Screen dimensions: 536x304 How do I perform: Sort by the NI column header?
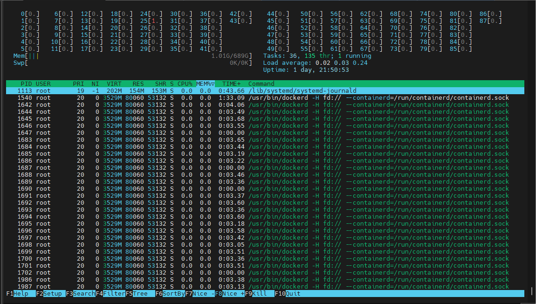[95, 84]
